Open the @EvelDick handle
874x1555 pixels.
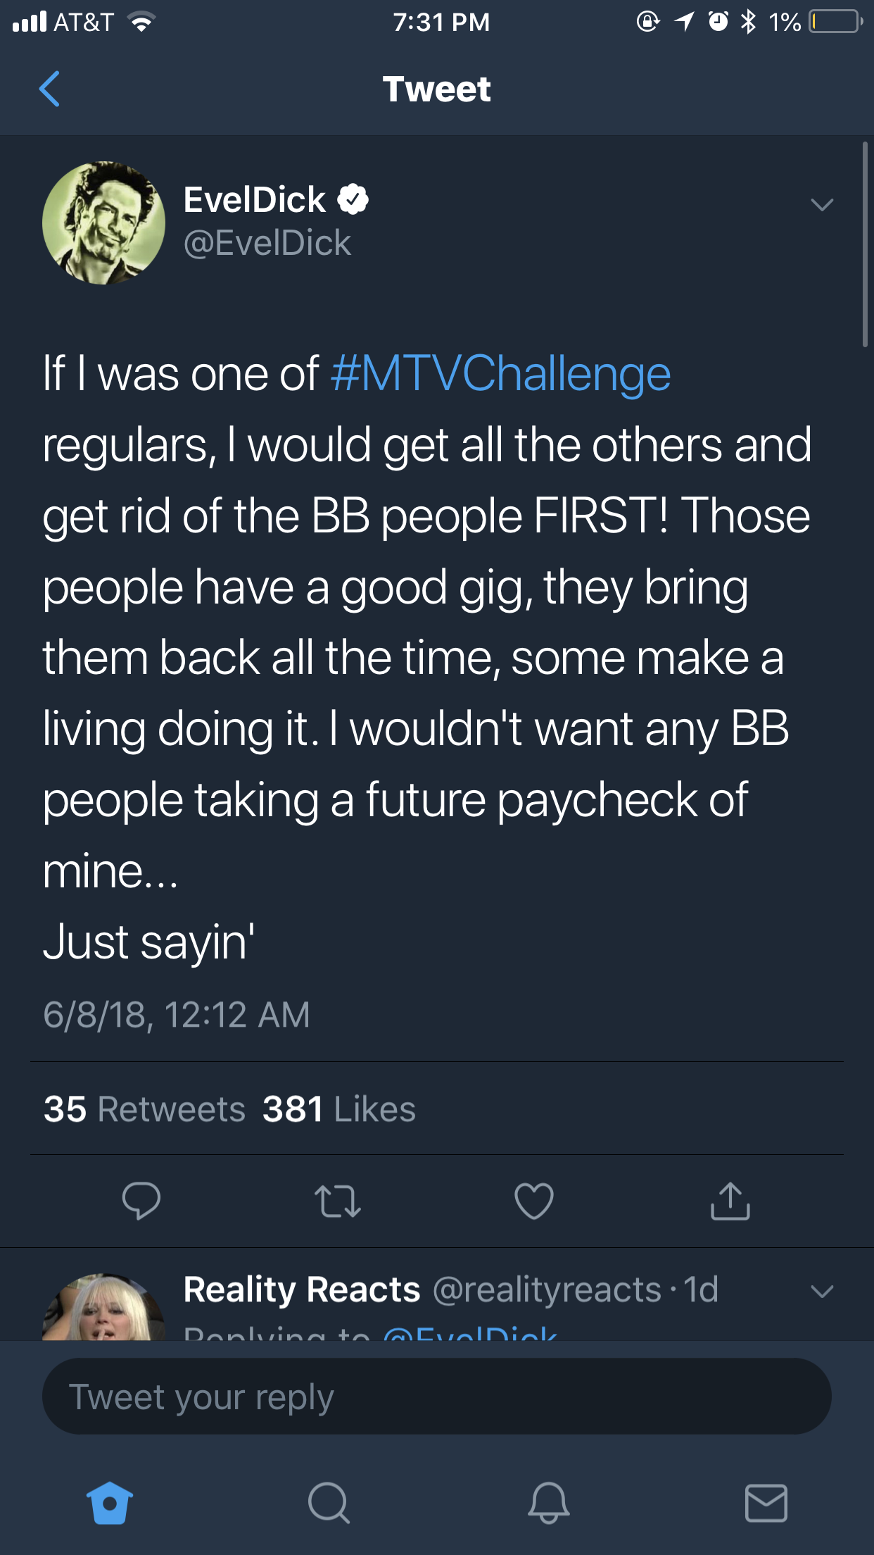pos(267,243)
